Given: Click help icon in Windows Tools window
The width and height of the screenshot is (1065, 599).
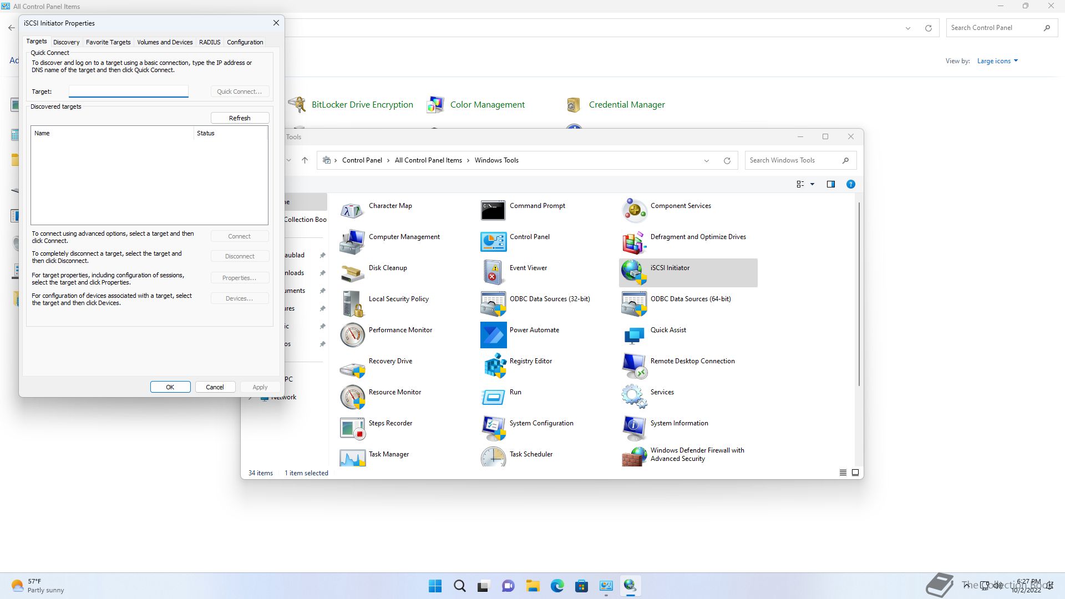Looking at the screenshot, I should [850, 184].
